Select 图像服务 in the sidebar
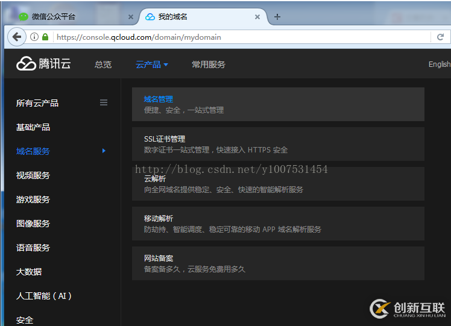This screenshot has height=326, width=451. coord(33,224)
